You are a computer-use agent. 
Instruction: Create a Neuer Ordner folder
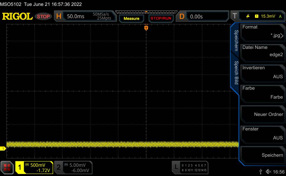263,114
